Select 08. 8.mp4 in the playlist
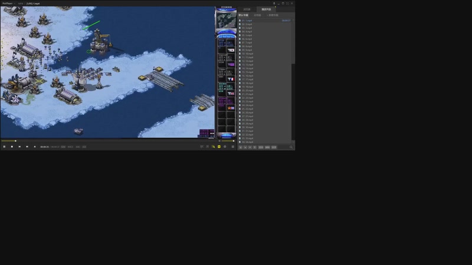Screen dimensions: 472x265 [x=265, y=47]
